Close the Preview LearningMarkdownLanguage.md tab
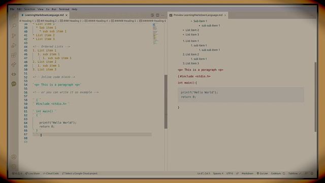 (225, 15)
